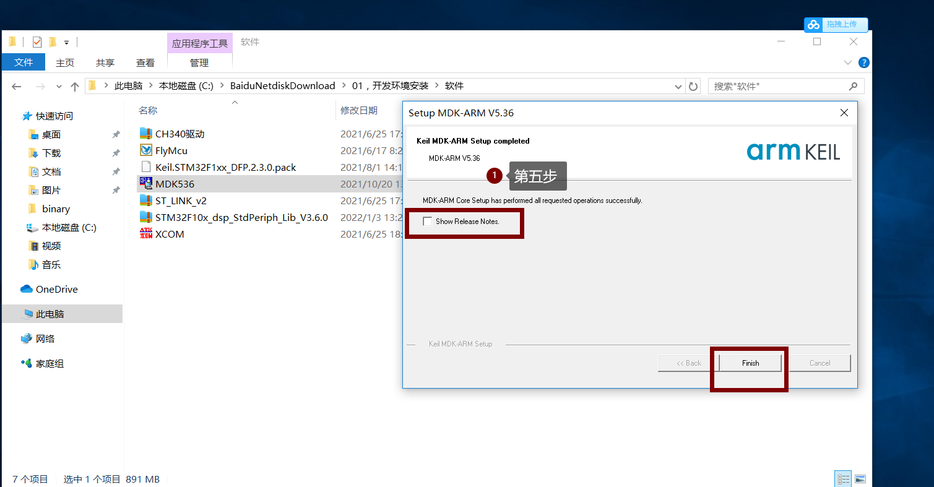Sort files by the 名称 column header

click(148, 110)
